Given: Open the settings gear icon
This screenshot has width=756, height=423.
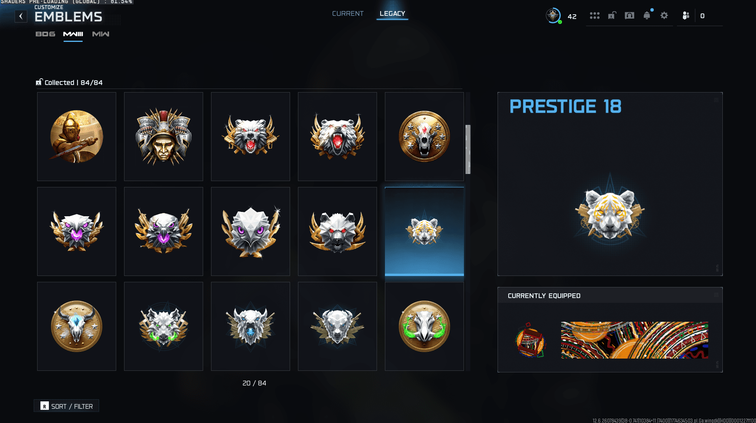Looking at the screenshot, I should [x=664, y=16].
